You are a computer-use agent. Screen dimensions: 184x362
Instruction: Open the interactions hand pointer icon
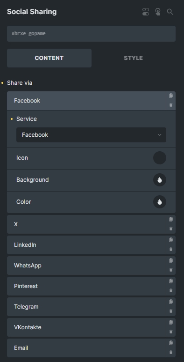click(158, 12)
